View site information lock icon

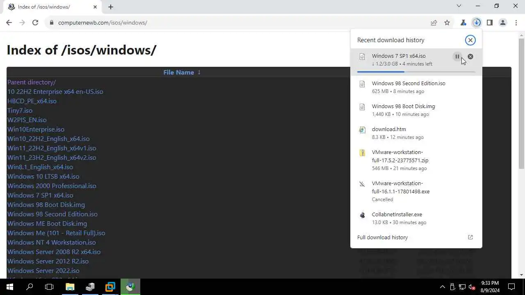pos(51,23)
